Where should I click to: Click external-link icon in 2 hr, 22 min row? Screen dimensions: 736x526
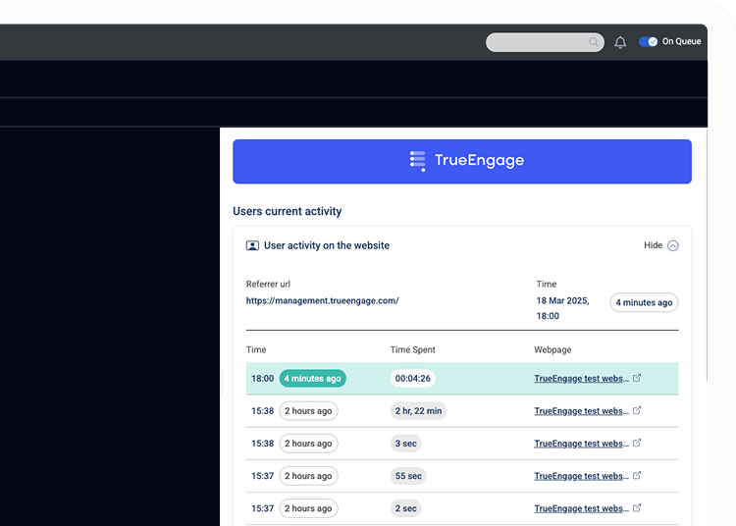tap(637, 410)
